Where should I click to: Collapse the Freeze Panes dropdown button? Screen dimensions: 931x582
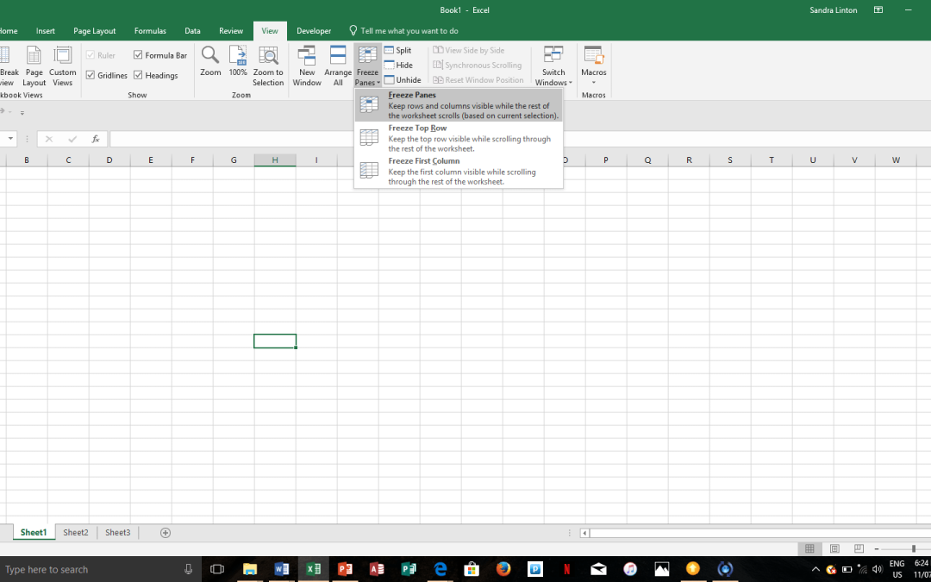coord(367,66)
